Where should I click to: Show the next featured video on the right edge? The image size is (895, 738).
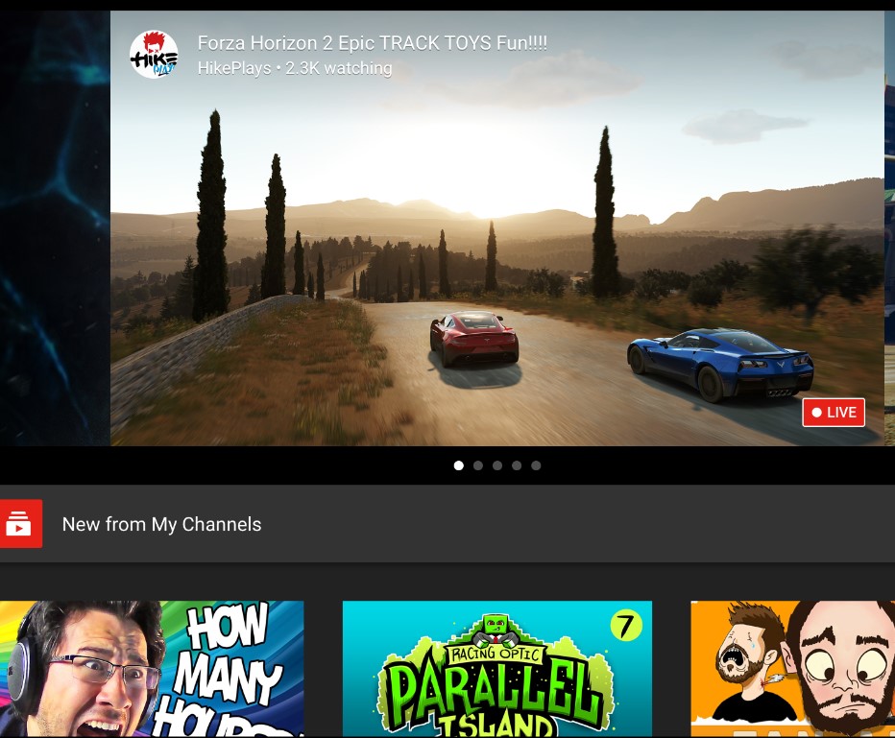(890, 228)
